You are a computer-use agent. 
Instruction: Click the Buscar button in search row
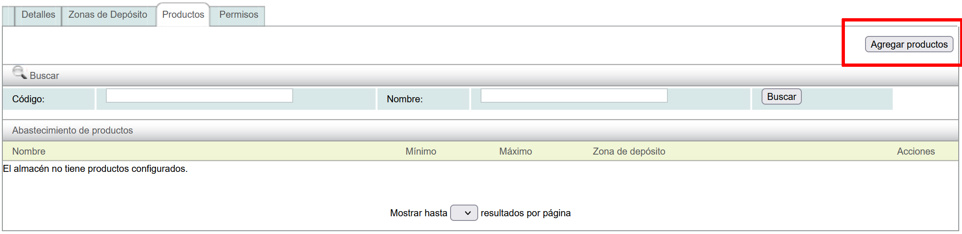click(781, 97)
